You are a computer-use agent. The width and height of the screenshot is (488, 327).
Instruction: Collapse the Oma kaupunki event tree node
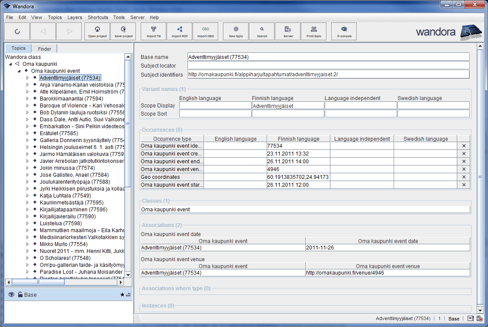[20, 71]
